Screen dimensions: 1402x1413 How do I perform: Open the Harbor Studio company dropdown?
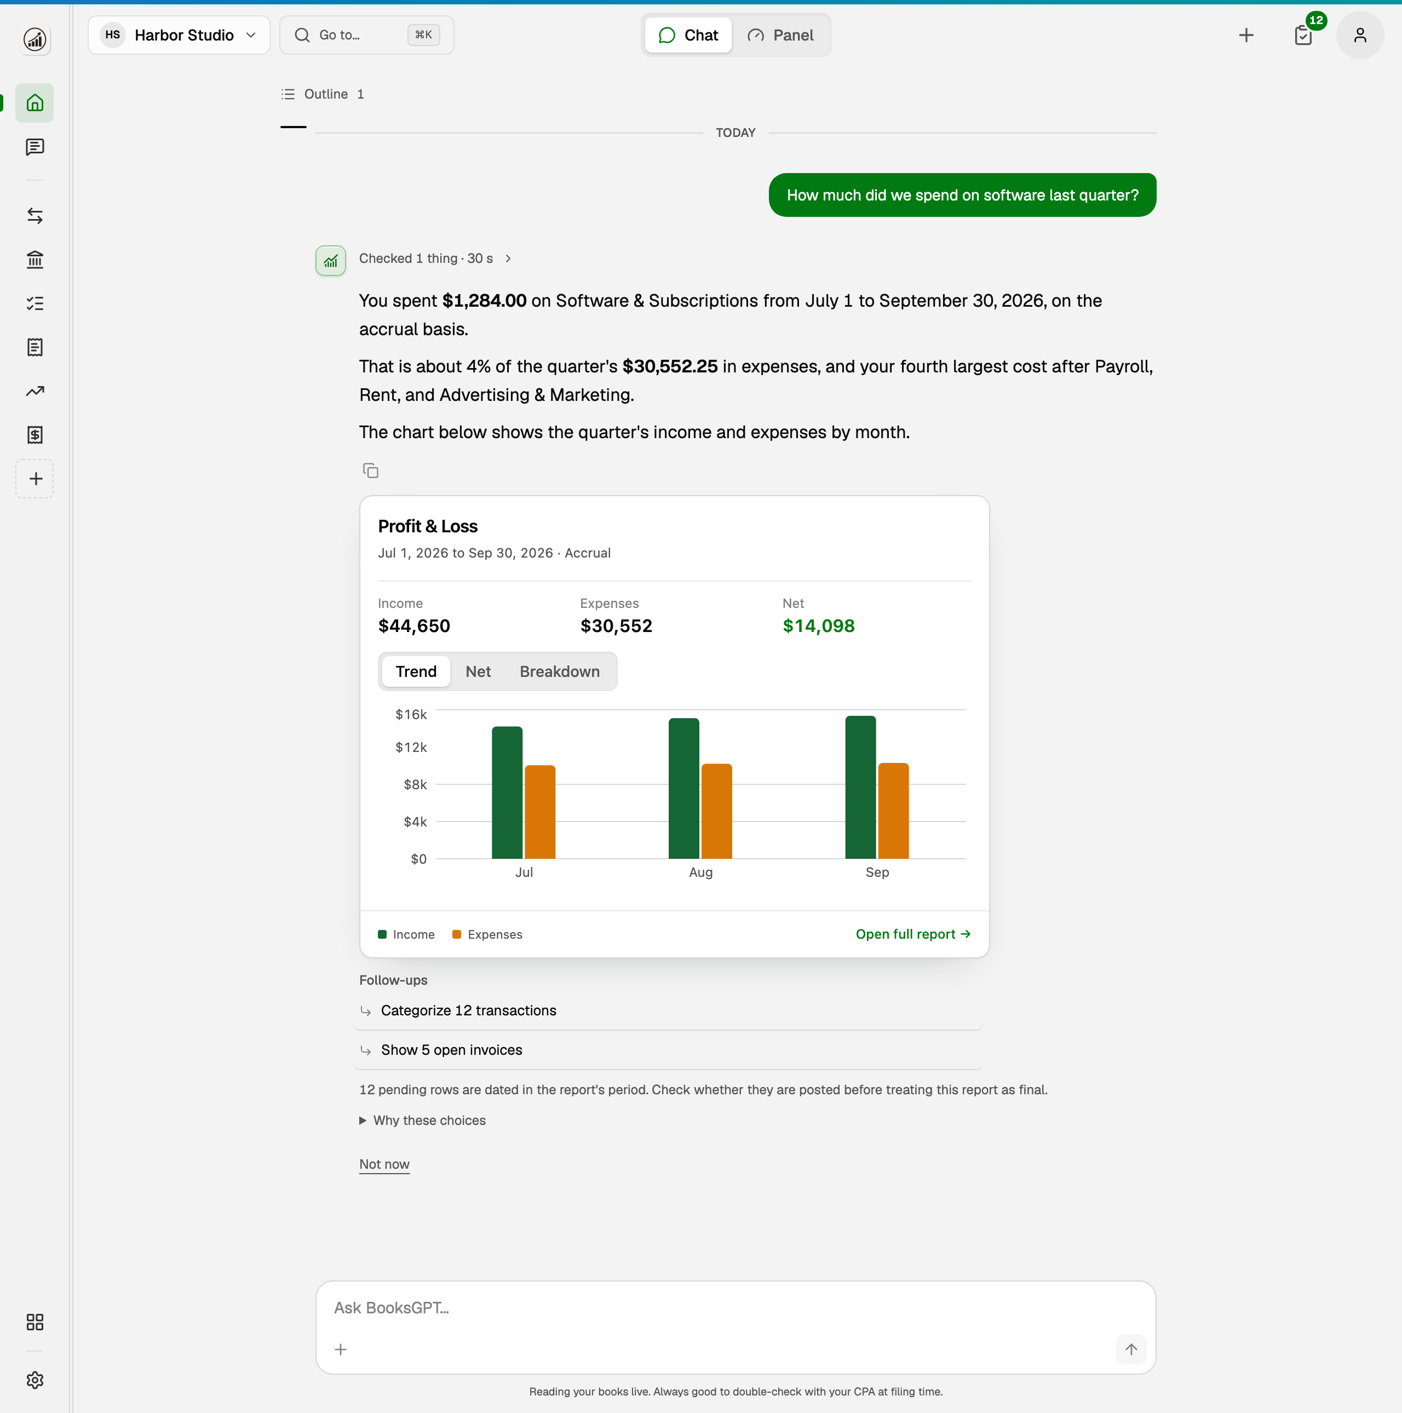[x=179, y=35]
